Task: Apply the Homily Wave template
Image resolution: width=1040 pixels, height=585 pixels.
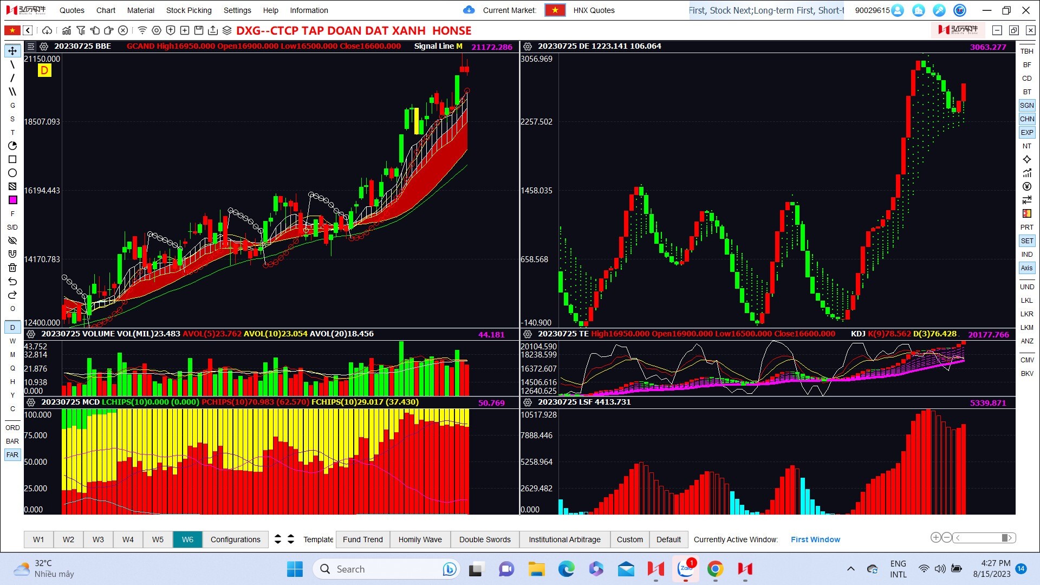Action: (420, 539)
